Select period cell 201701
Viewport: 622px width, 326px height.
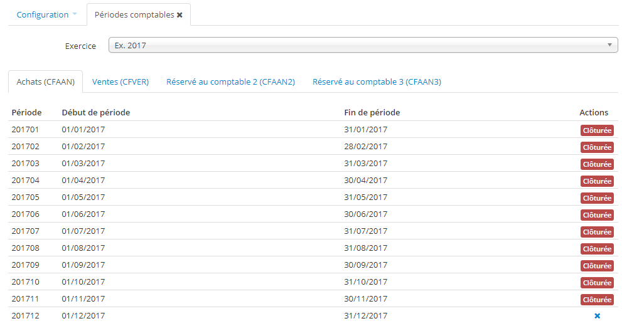(x=25, y=130)
